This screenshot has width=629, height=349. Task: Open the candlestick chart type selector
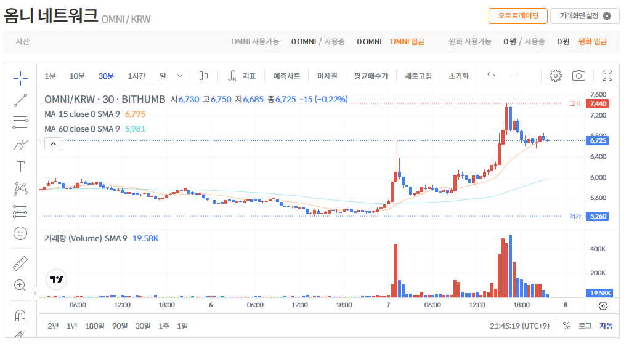click(x=203, y=76)
